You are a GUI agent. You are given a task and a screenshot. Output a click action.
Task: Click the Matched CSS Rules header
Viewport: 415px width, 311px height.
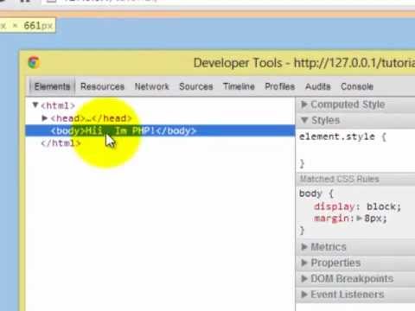(355, 179)
